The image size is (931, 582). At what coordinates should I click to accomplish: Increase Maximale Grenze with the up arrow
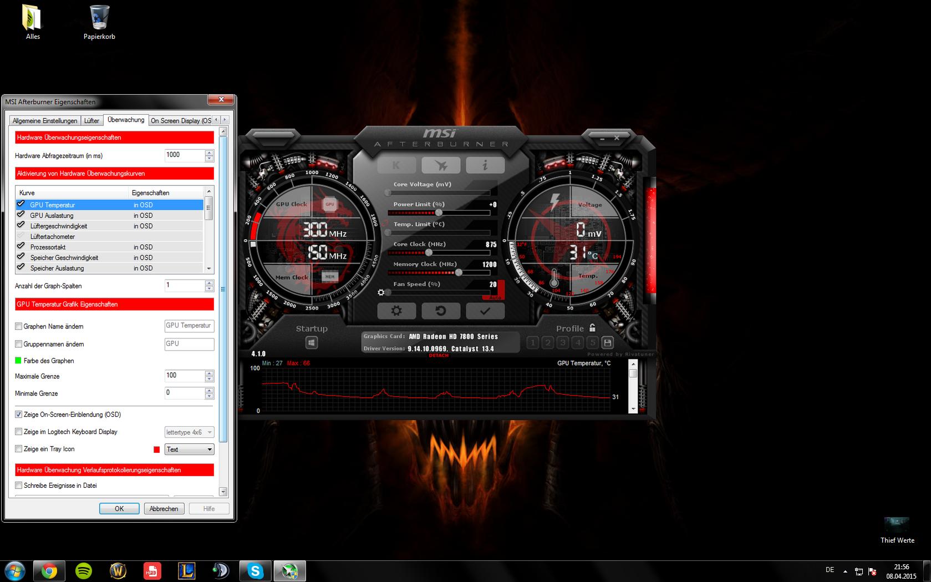tap(209, 373)
